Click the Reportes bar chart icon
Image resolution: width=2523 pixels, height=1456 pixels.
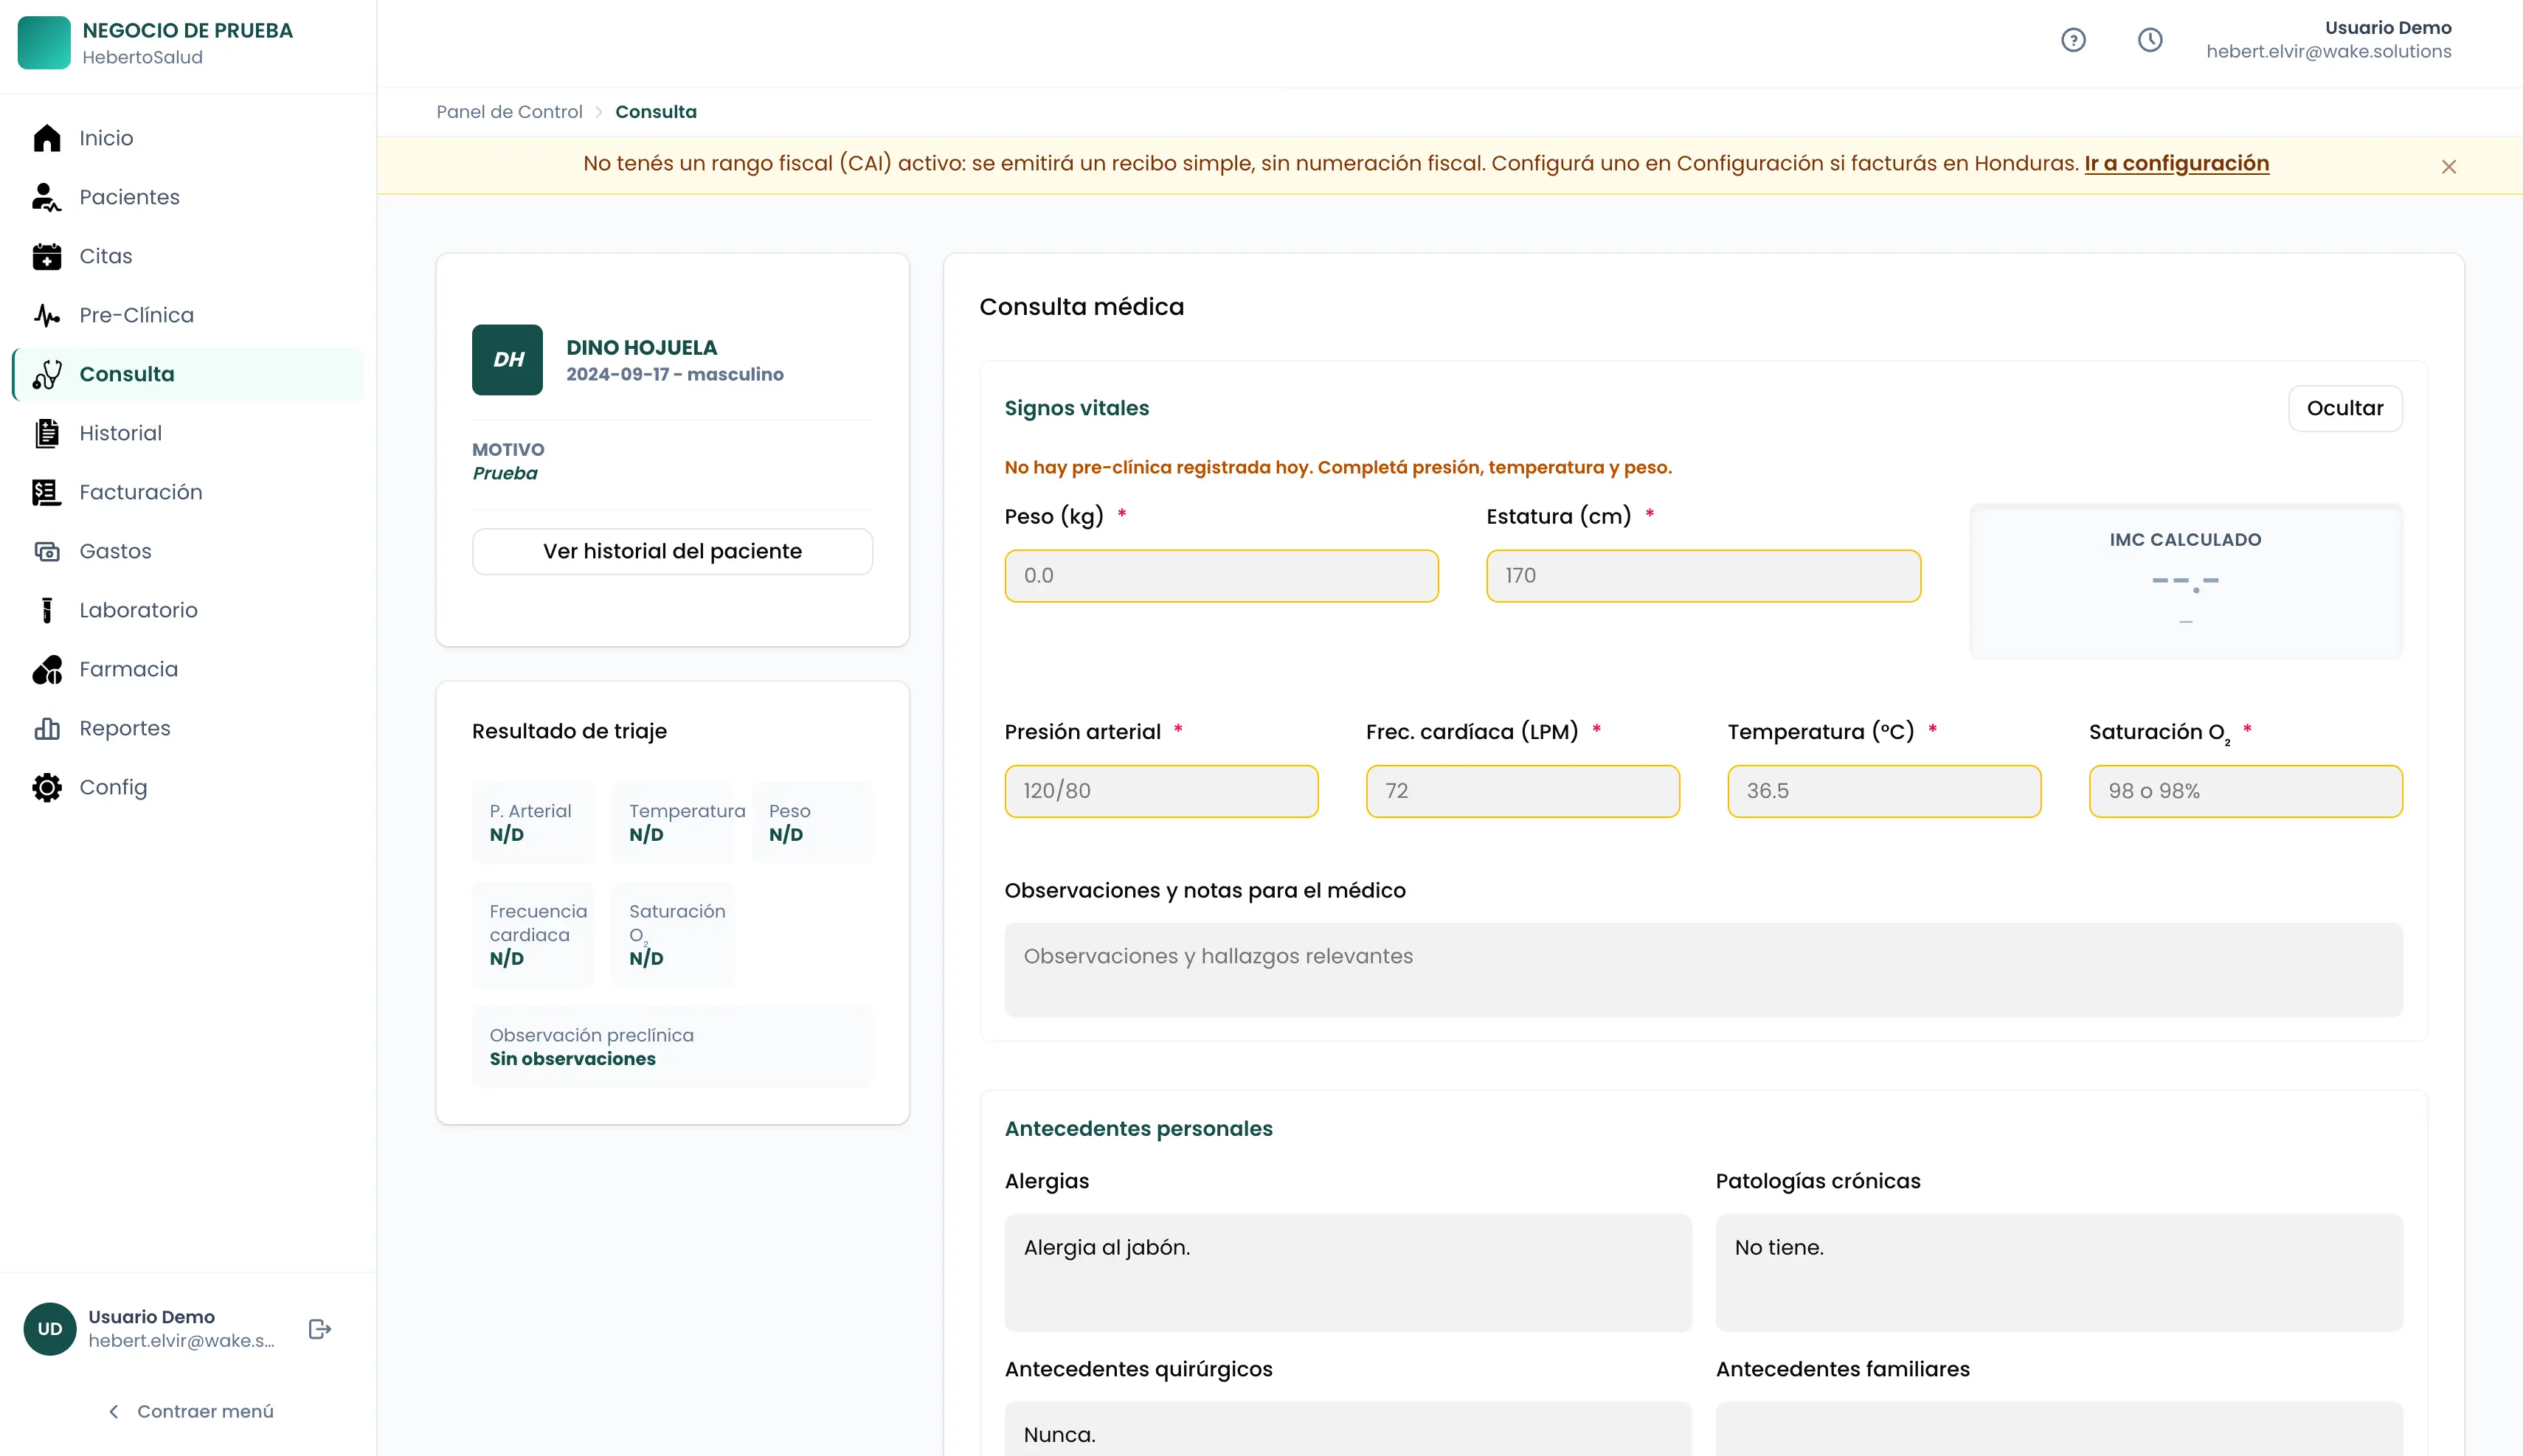pos(47,728)
